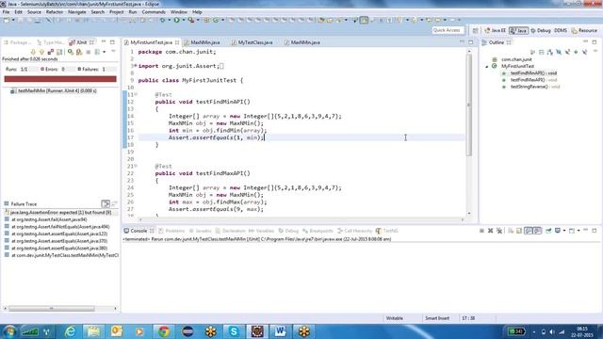
Task: Select the Java perspective button
Action: click(x=518, y=30)
